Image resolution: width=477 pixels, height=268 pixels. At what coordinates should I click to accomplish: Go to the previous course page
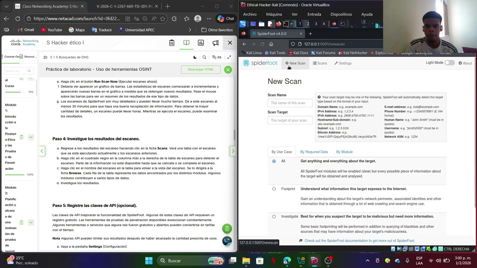click(x=42, y=151)
